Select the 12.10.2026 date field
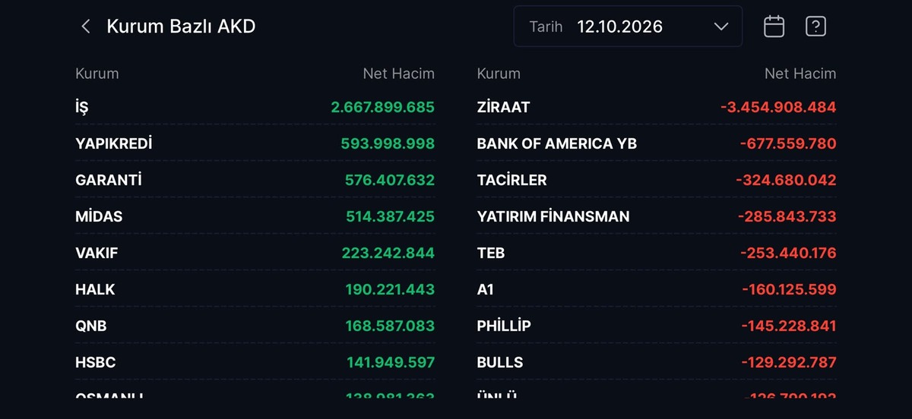 pos(628,27)
